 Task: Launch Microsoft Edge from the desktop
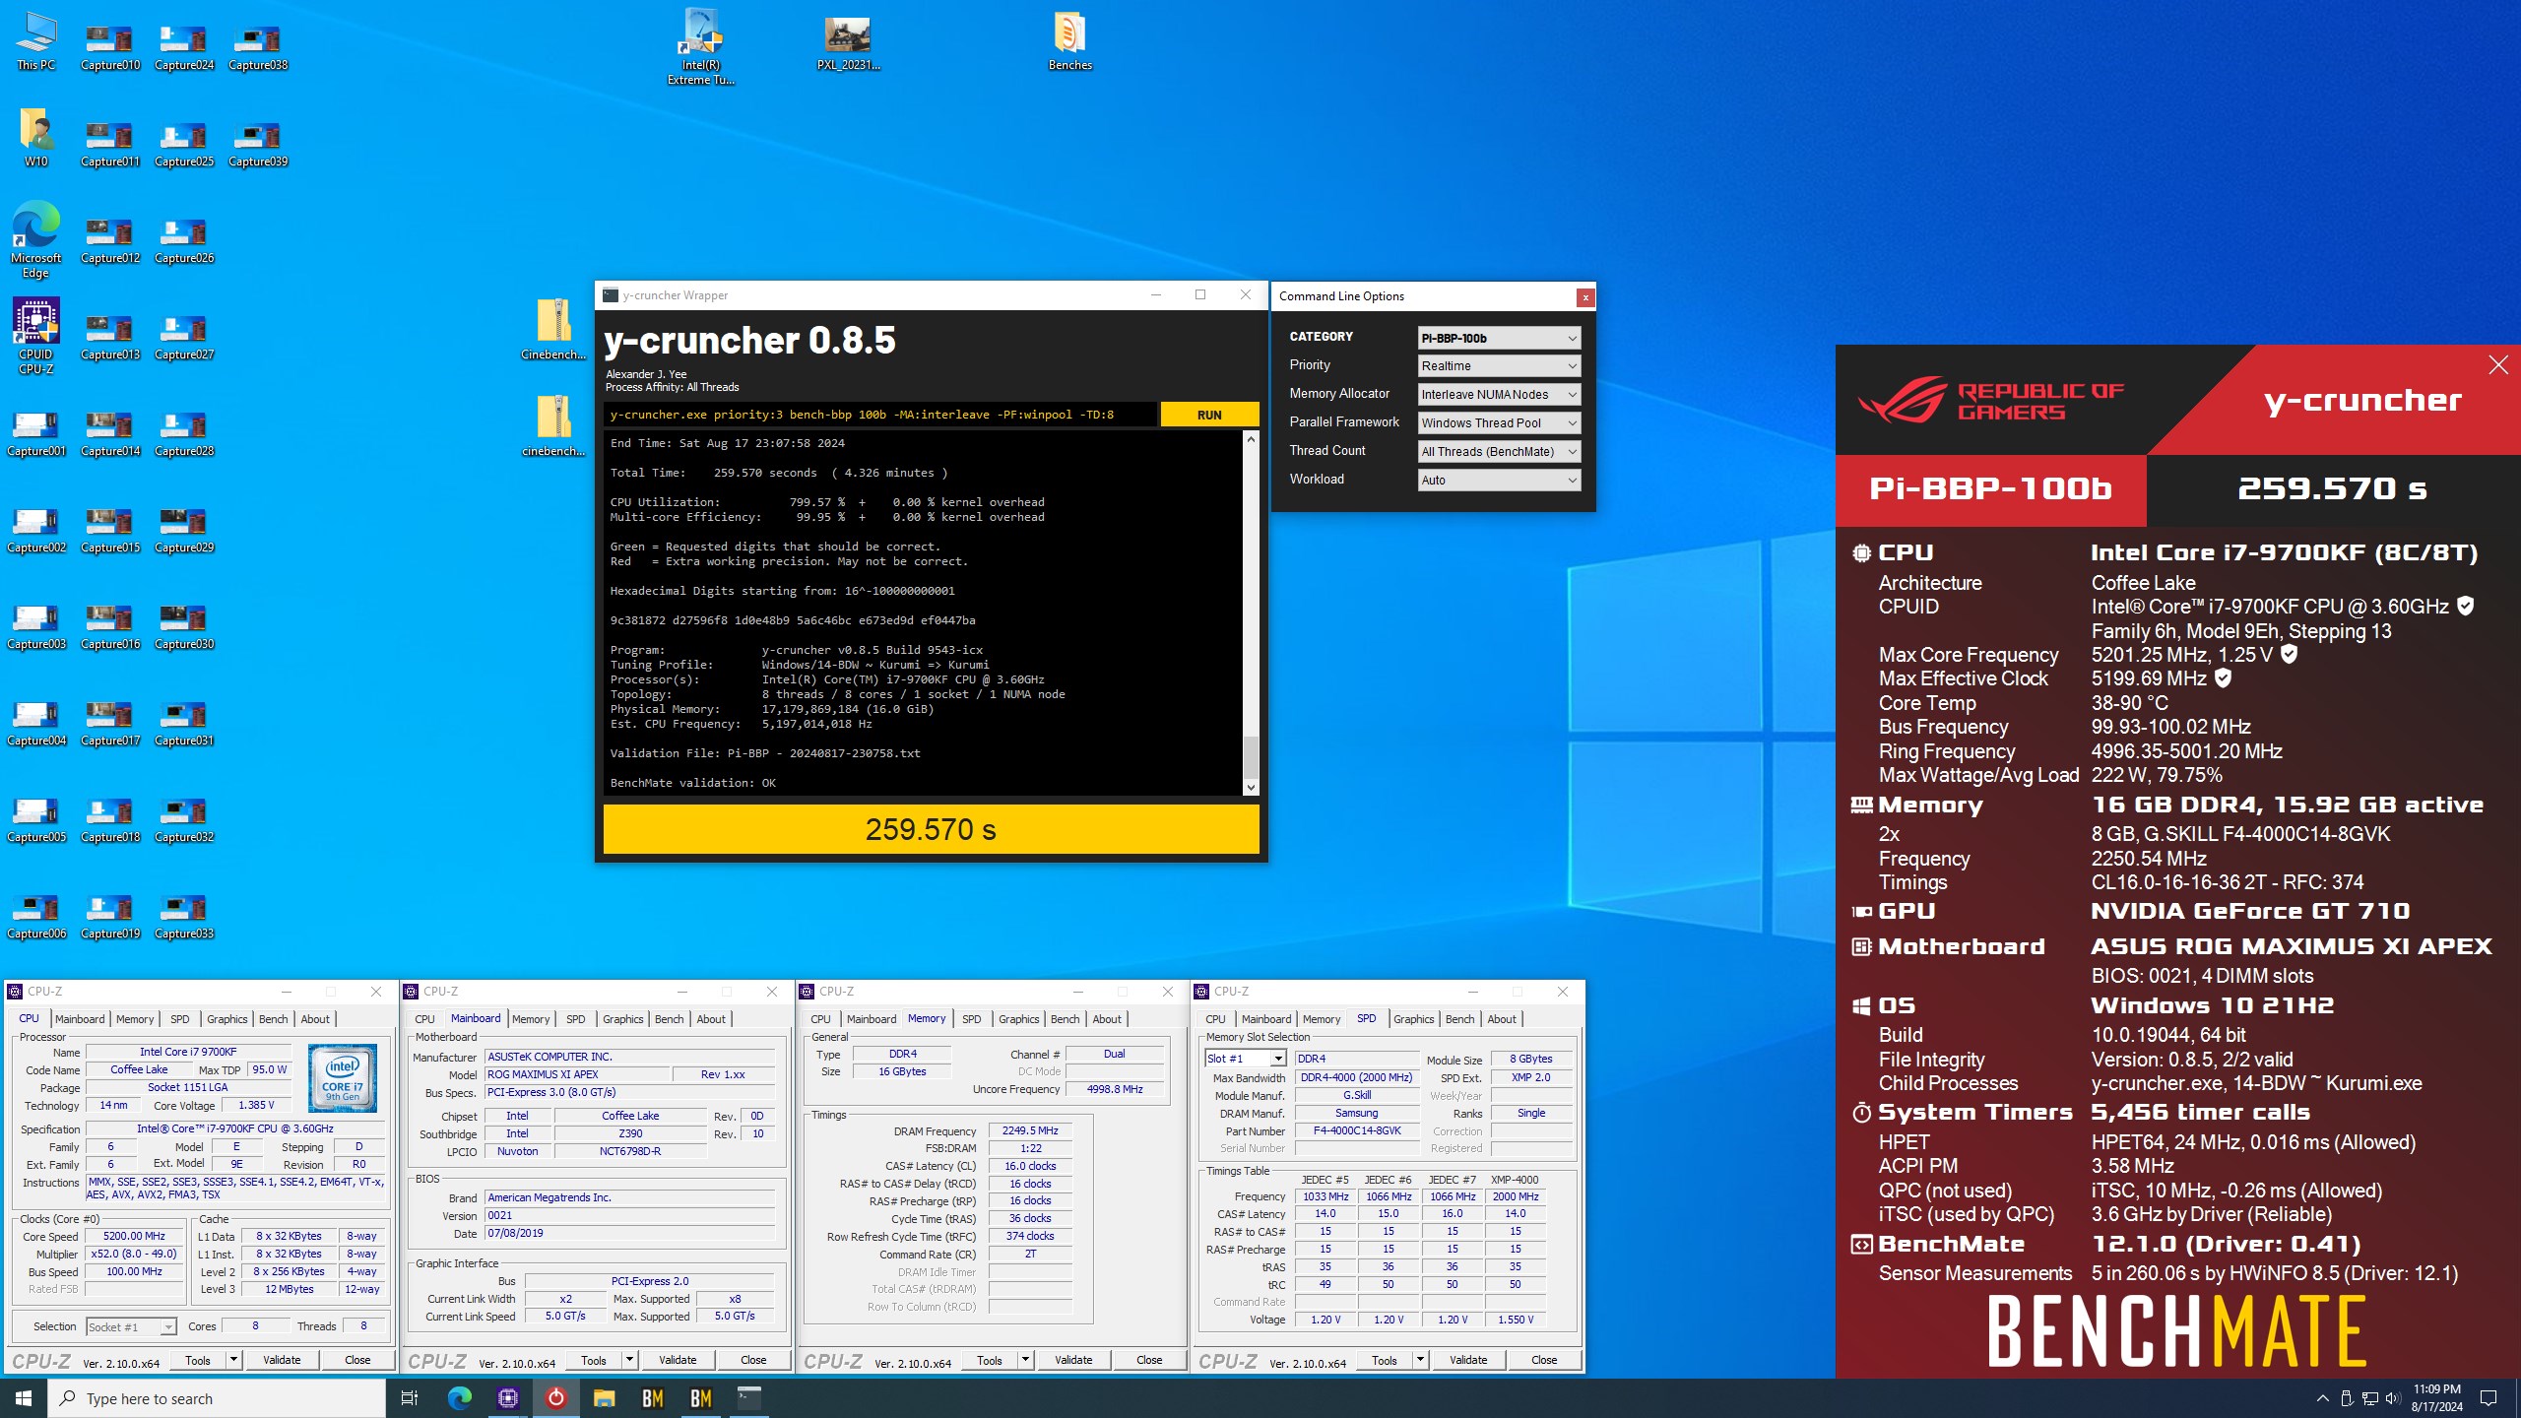click(x=36, y=240)
